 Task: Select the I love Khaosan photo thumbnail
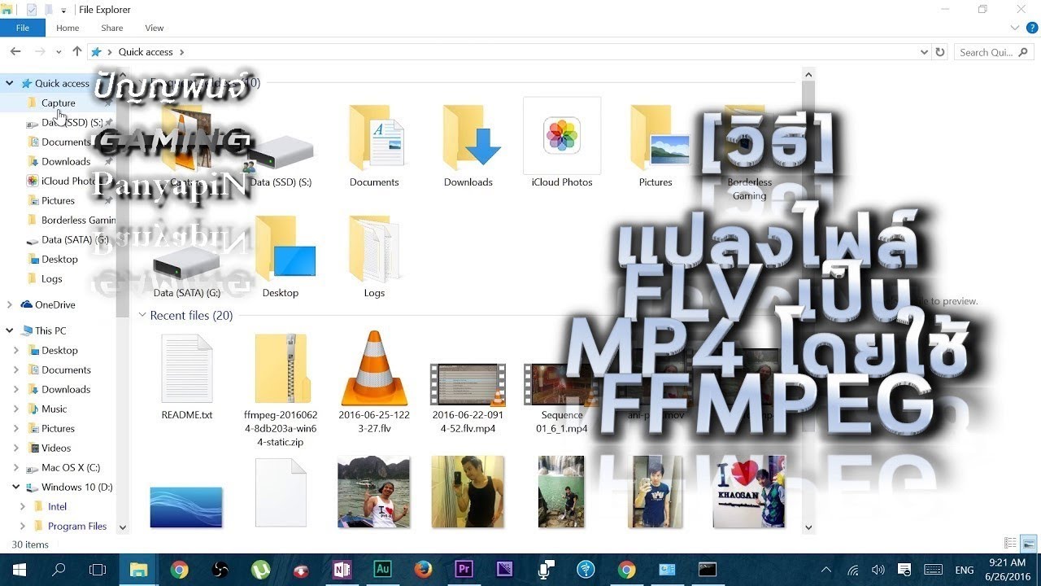click(x=749, y=492)
